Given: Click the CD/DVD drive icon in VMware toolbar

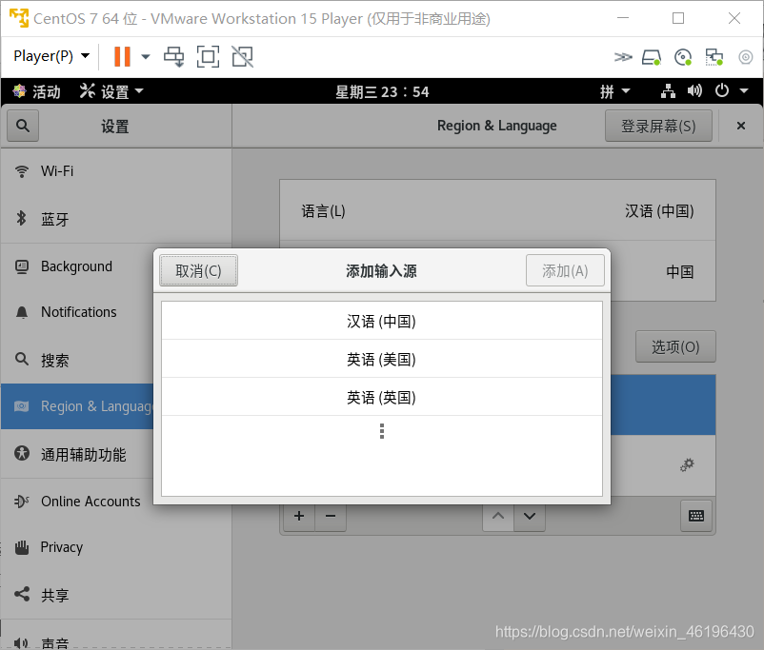Looking at the screenshot, I should [x=683, y=57].
